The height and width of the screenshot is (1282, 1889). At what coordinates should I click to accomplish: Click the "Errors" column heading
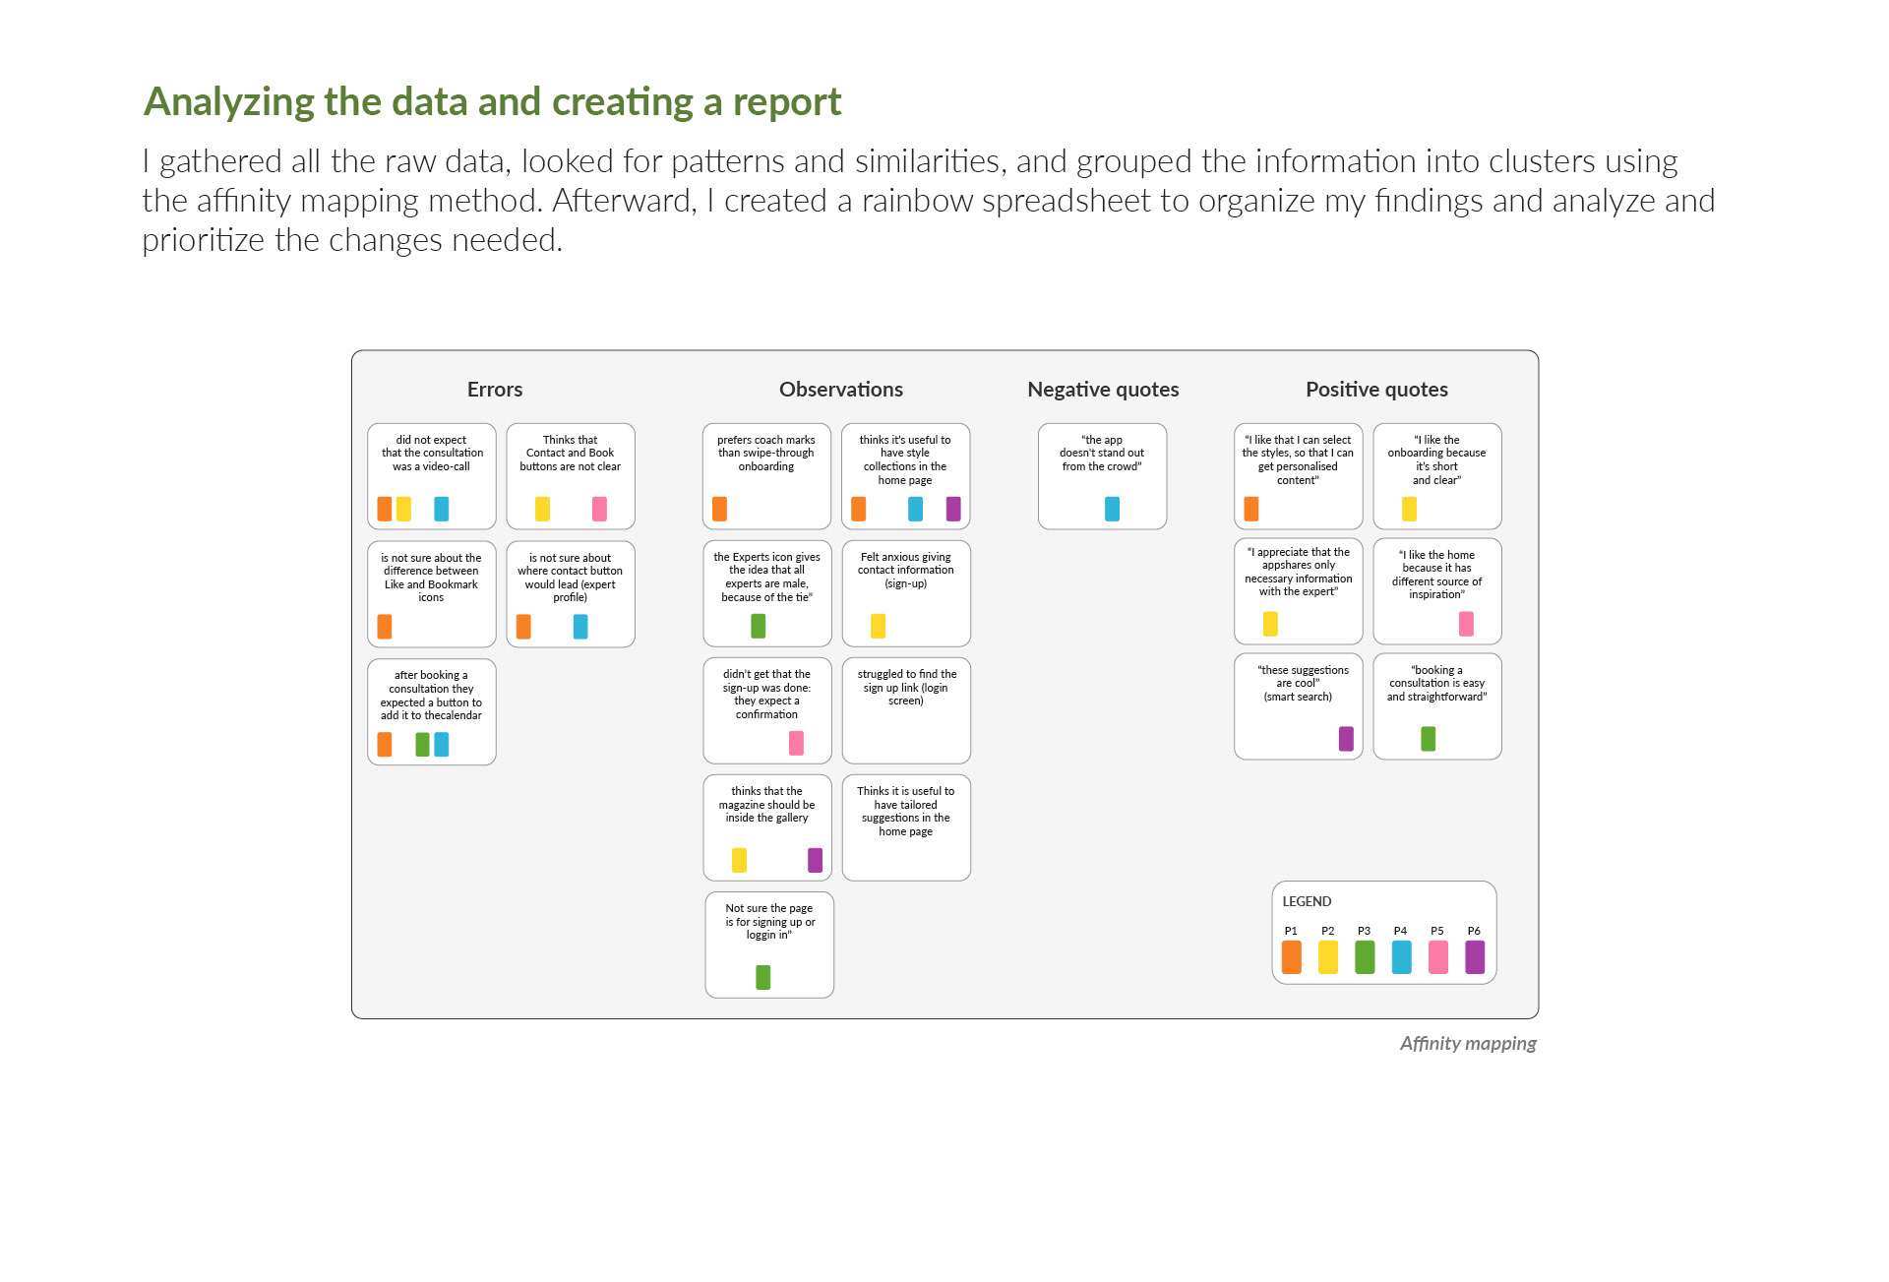click(x=495, y=390)
